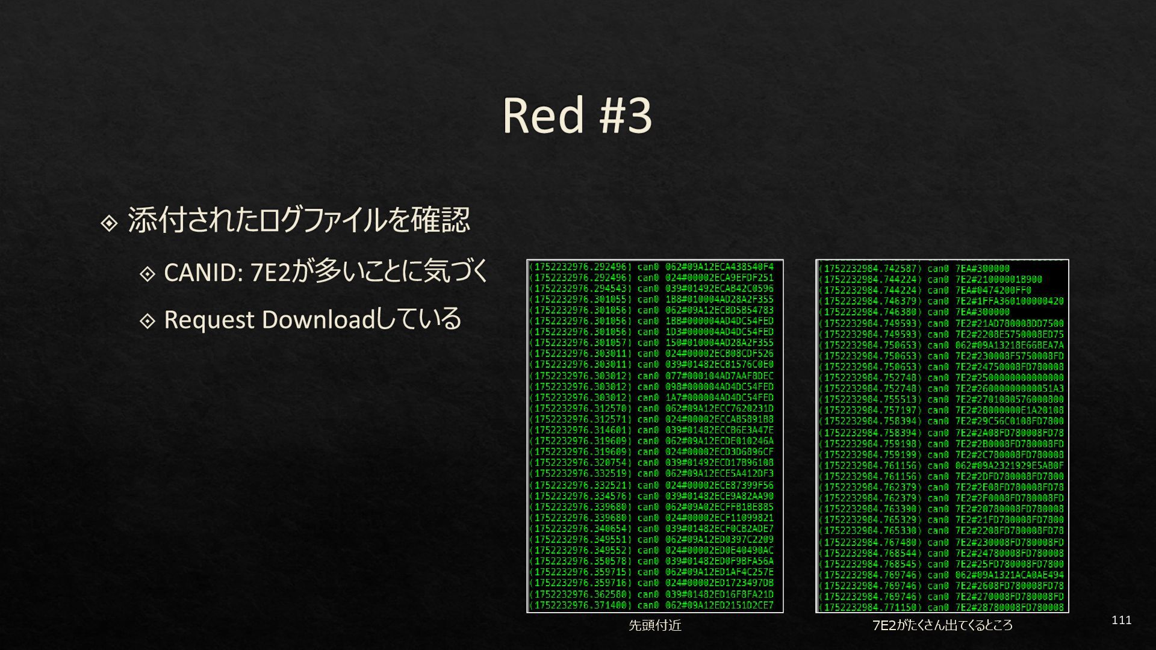
Task: Click the 7E2がたくさん出てくるところ caption
Action: (942, 626)
